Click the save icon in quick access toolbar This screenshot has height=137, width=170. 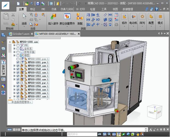[x=38, y=4]
